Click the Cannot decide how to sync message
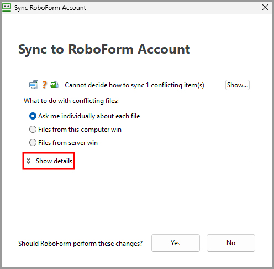This screenshot has height=269, width=274. (134, 85)
